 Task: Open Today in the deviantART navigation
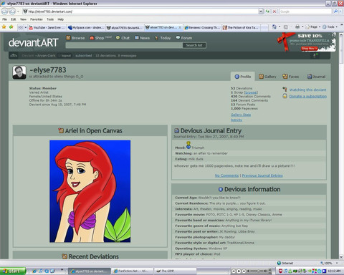click(x=163, y=38)
